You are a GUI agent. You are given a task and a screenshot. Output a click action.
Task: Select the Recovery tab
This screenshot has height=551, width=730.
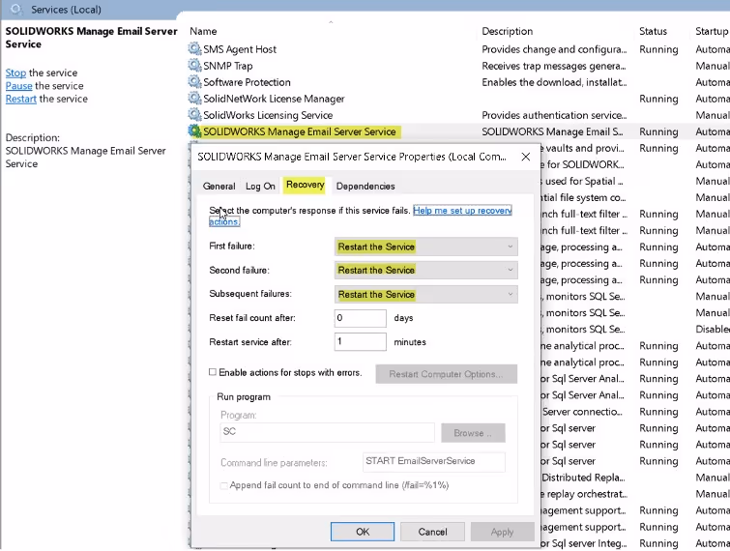[x=305, y=185]
